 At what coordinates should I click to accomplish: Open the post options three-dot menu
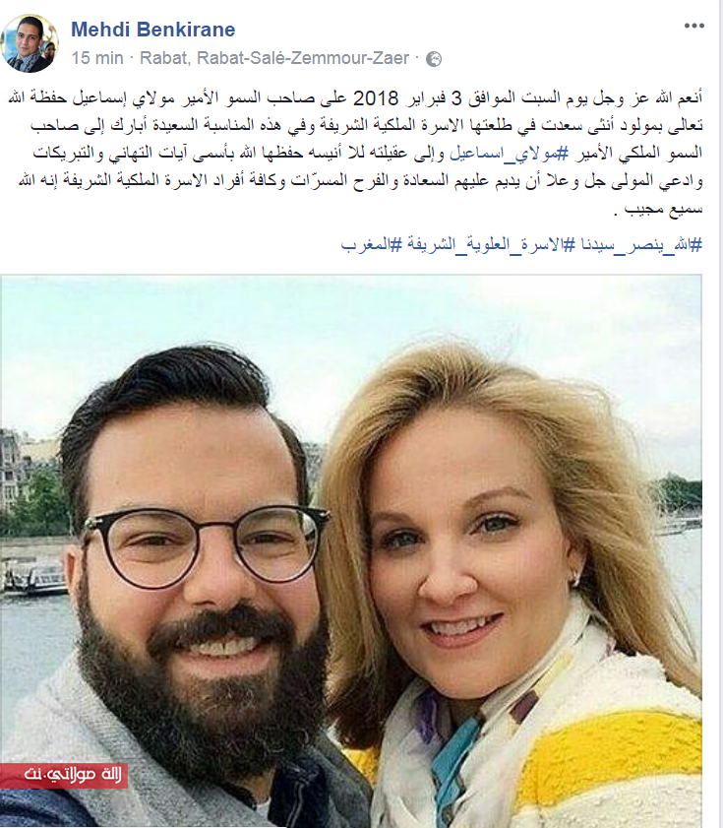693,26
